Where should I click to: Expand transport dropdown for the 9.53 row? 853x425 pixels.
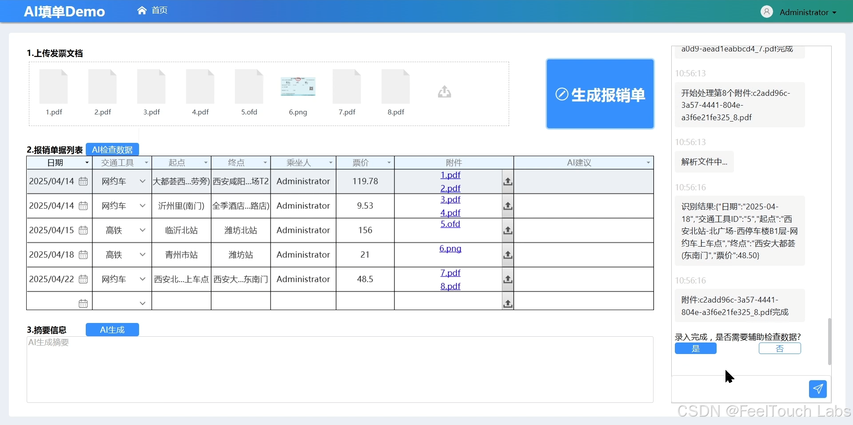click(x=143, y=206)
